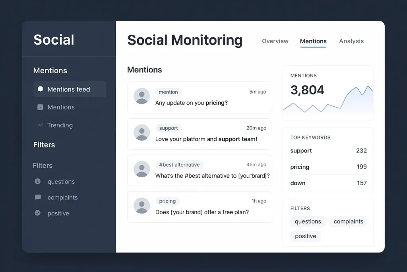The height and width of the screenshot is (272, 407).
Task: Click the positive filter icon in sidebar
Action: (x=38, y=213)
